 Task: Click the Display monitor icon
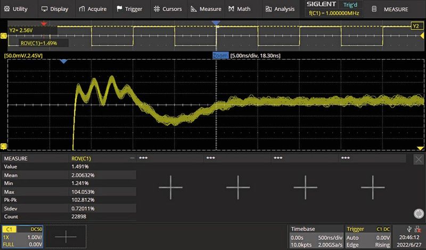tap(44, 9)
